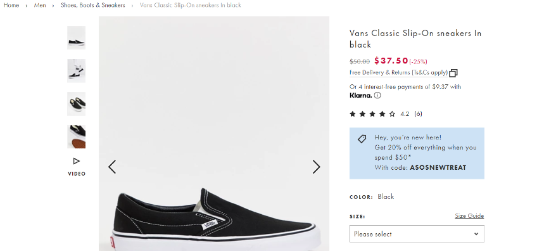Expand the size Please select dropdown
537x251 pixels.
417,234
